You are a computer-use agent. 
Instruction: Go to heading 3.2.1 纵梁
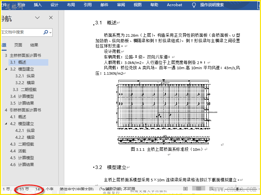[x=25, y=76]
